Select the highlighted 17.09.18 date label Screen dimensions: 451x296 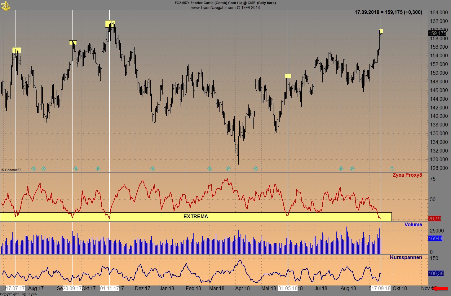click(x=381, y=288)
